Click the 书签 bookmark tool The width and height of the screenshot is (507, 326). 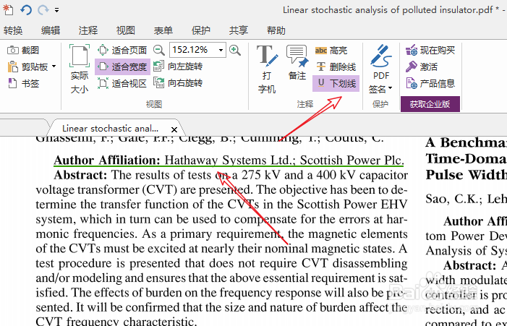click(23, 84)
